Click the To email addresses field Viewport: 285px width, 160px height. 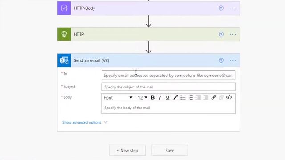pyautogui.click(x=168, y=75)
